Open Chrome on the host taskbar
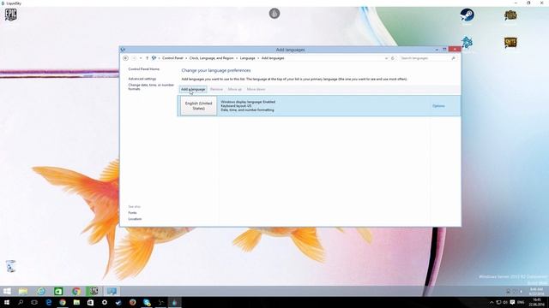The height and width of the screenshot is (308, 549). [x=63, y=302]
